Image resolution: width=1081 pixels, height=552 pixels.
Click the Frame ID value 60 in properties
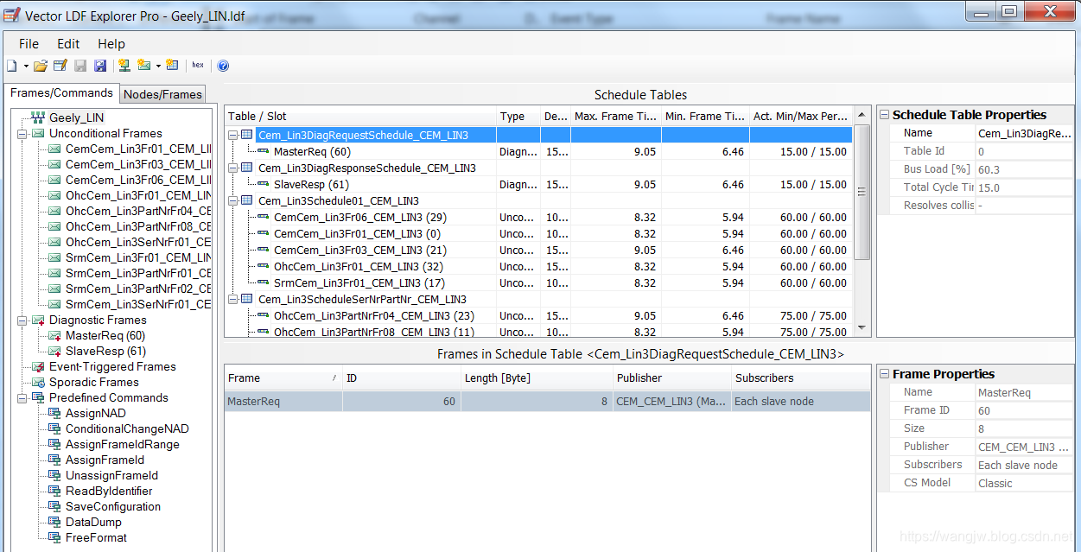pos(1025,411)
